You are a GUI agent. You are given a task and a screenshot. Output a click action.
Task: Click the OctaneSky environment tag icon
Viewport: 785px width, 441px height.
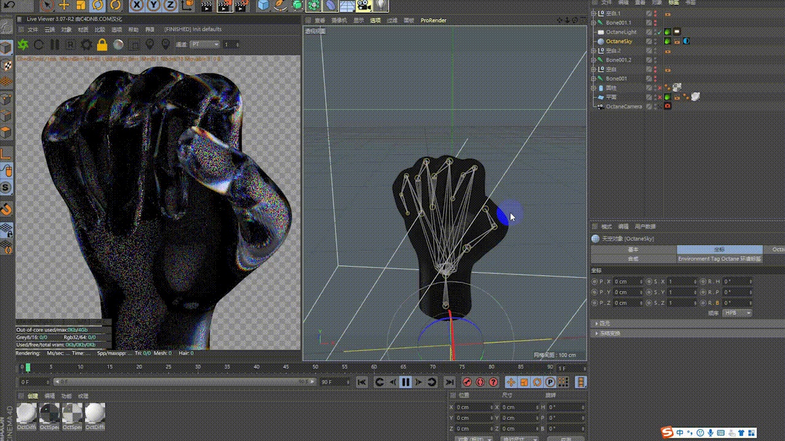686,41
